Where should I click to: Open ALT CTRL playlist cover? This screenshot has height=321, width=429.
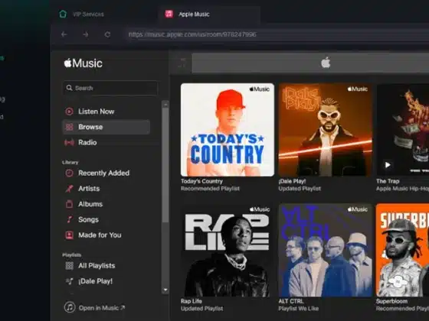click(326, 250)
